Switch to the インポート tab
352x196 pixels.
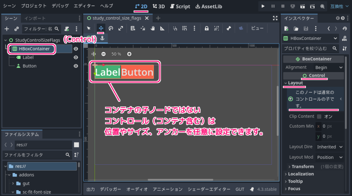[x=35, y=19]
